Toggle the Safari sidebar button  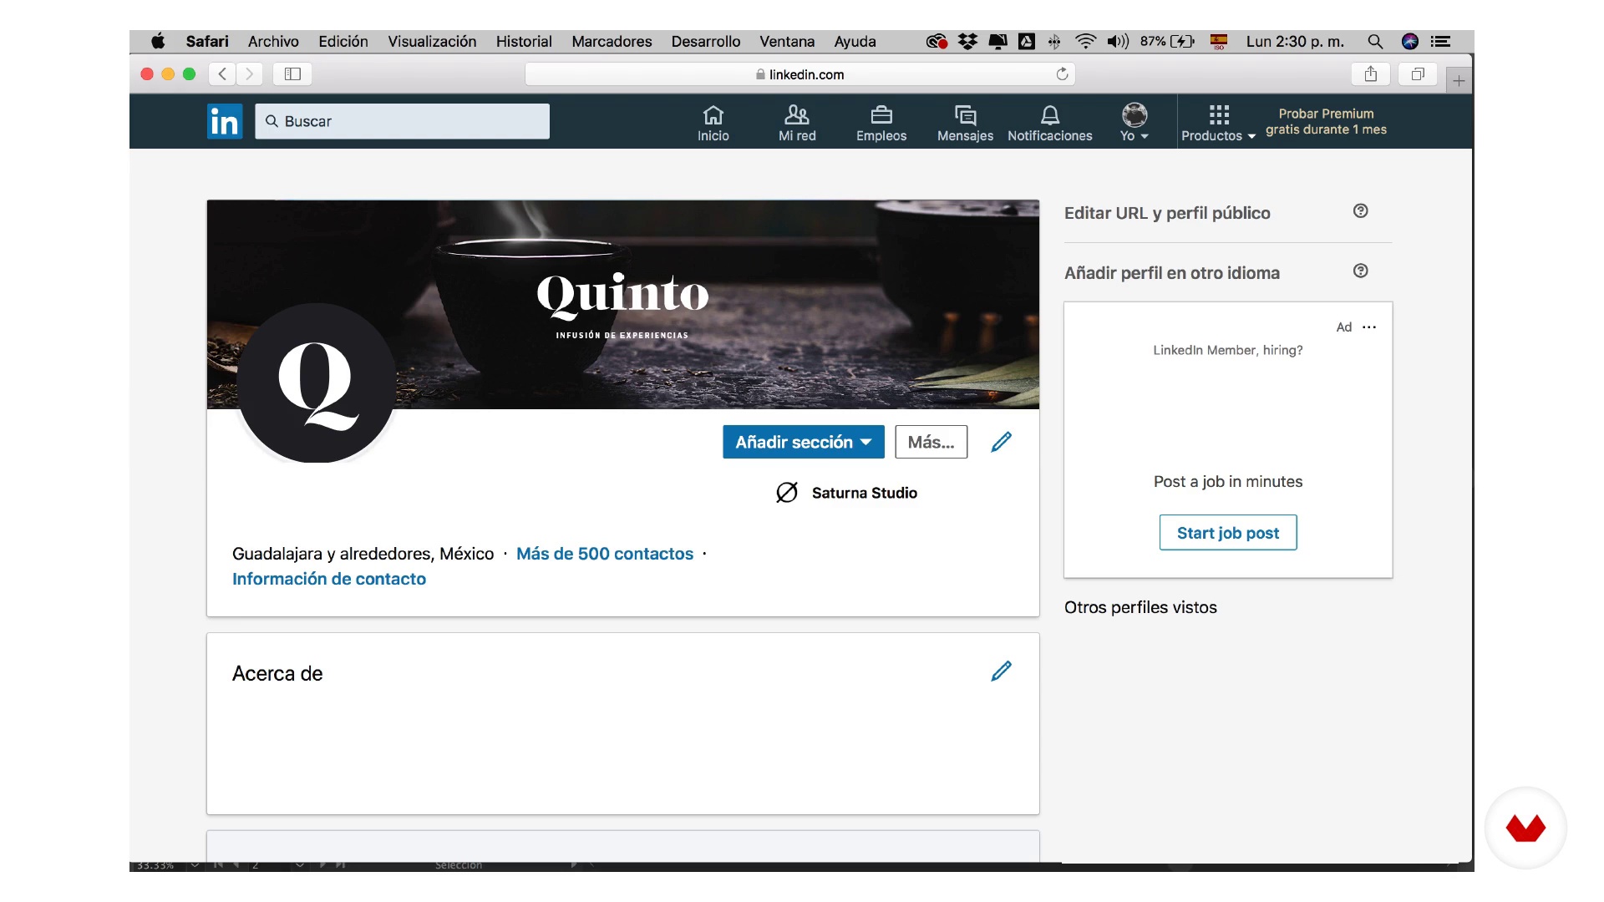(292, 74)
